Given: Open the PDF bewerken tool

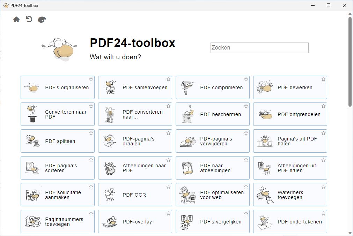Looking at the screenshot, I should [x=290, y=87].
